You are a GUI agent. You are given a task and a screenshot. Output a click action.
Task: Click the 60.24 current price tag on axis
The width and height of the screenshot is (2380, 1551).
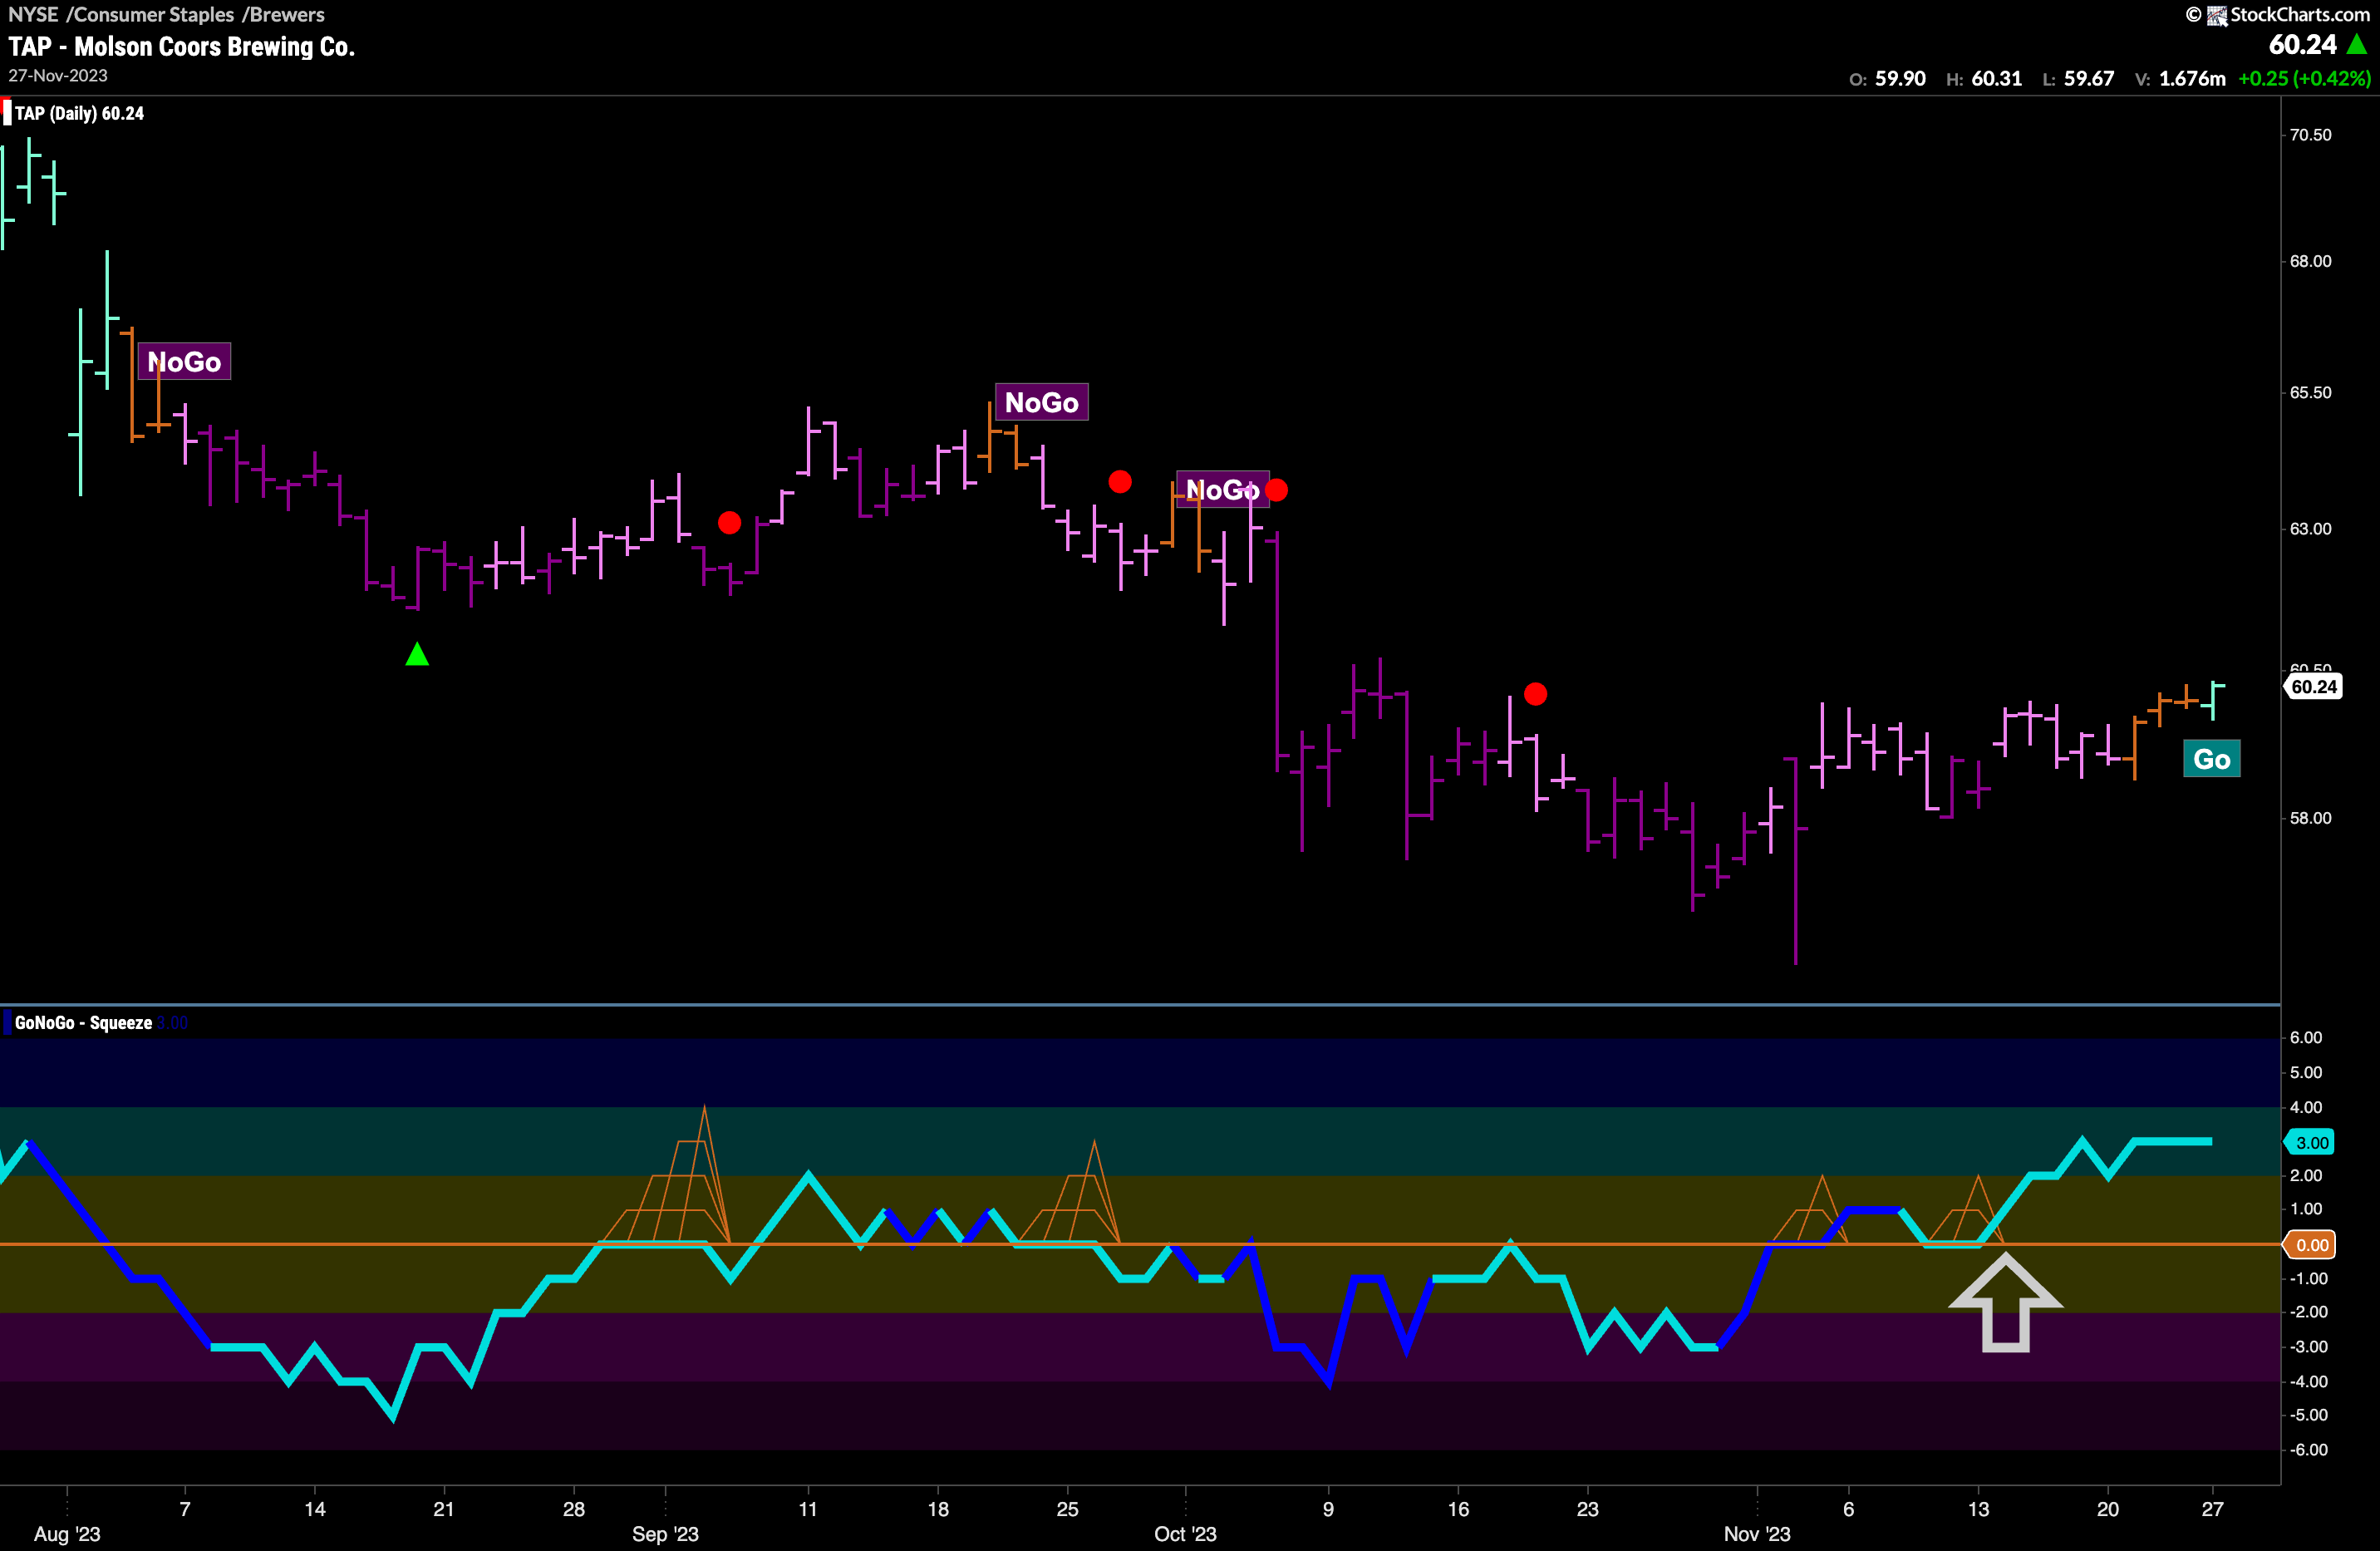[x=2313, y=687]
